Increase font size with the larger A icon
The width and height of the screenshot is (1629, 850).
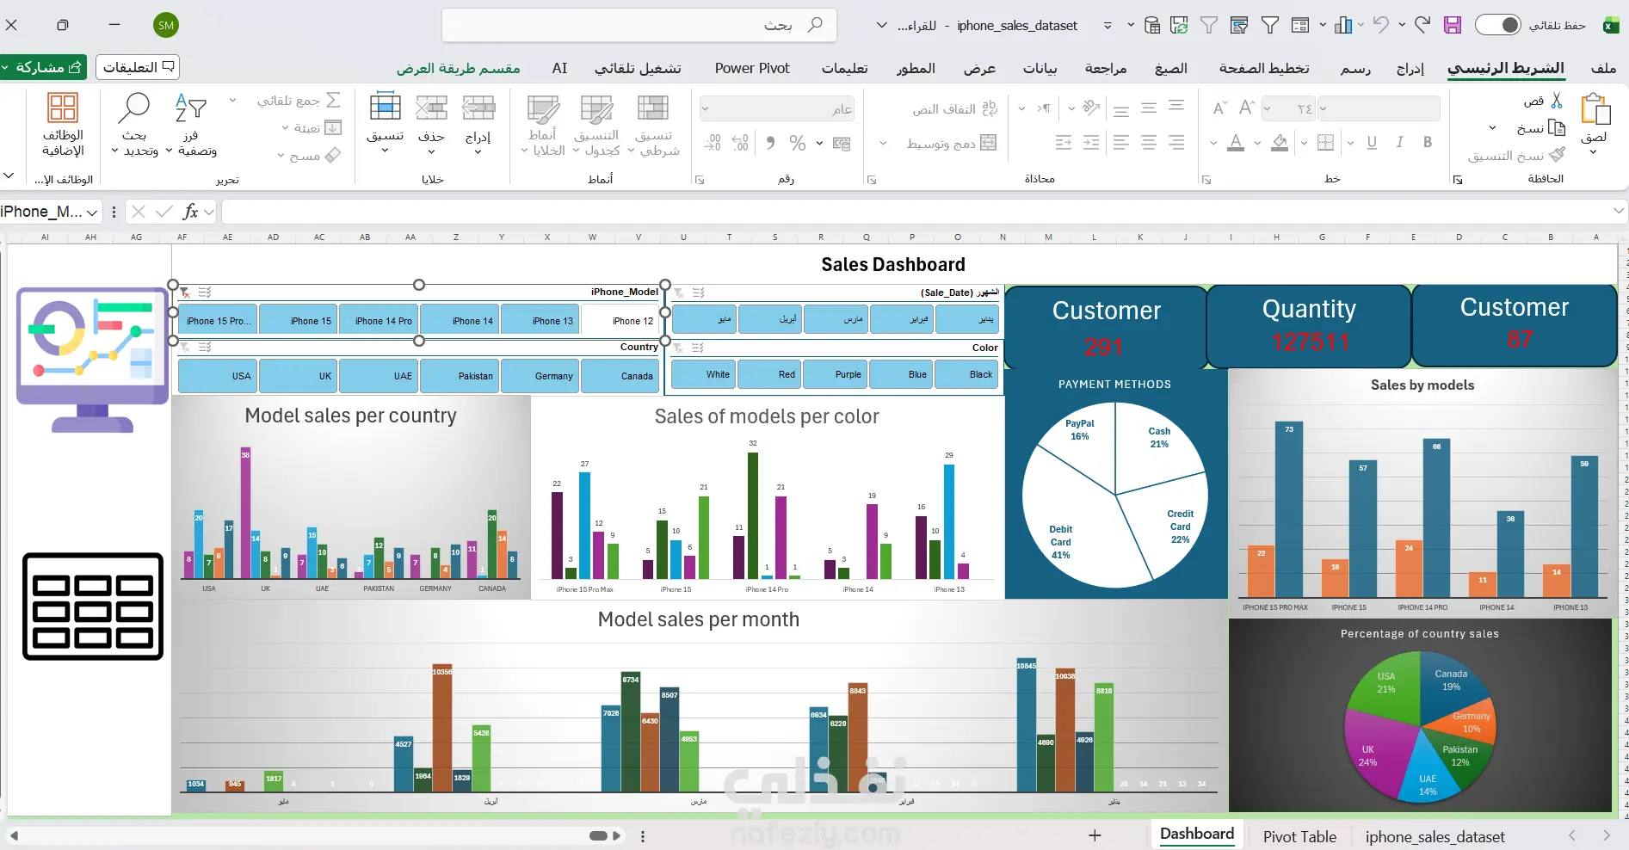tap(1247, 108)
